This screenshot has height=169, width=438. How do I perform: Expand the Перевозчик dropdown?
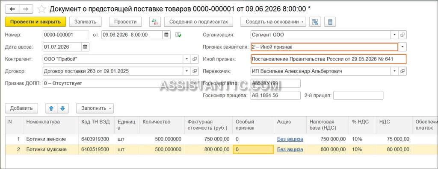(x=395, y=71)
